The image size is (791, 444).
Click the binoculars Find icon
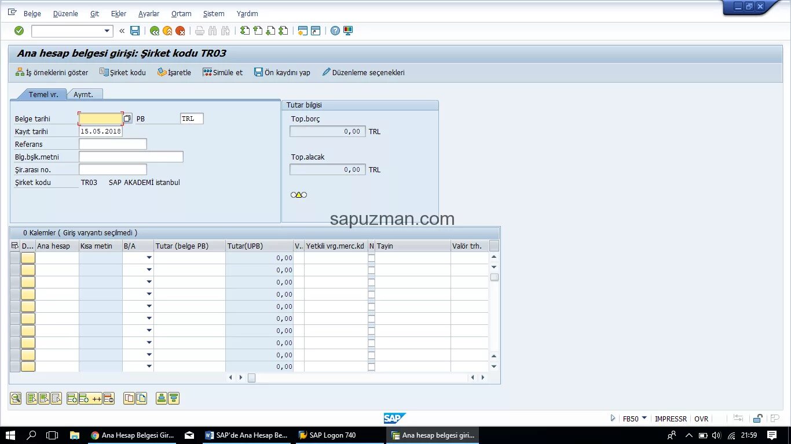213,31
